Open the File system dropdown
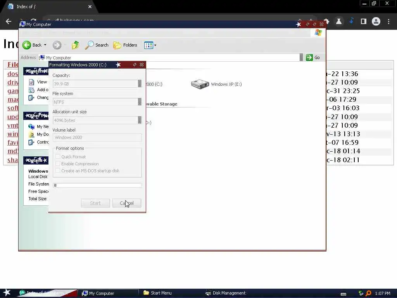397x298 pixels. pyautogui.click(x=140, y=102)
